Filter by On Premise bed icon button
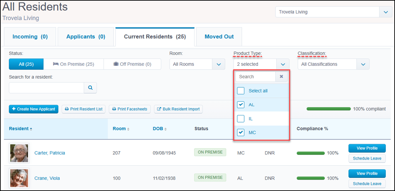 pos(74,64)
